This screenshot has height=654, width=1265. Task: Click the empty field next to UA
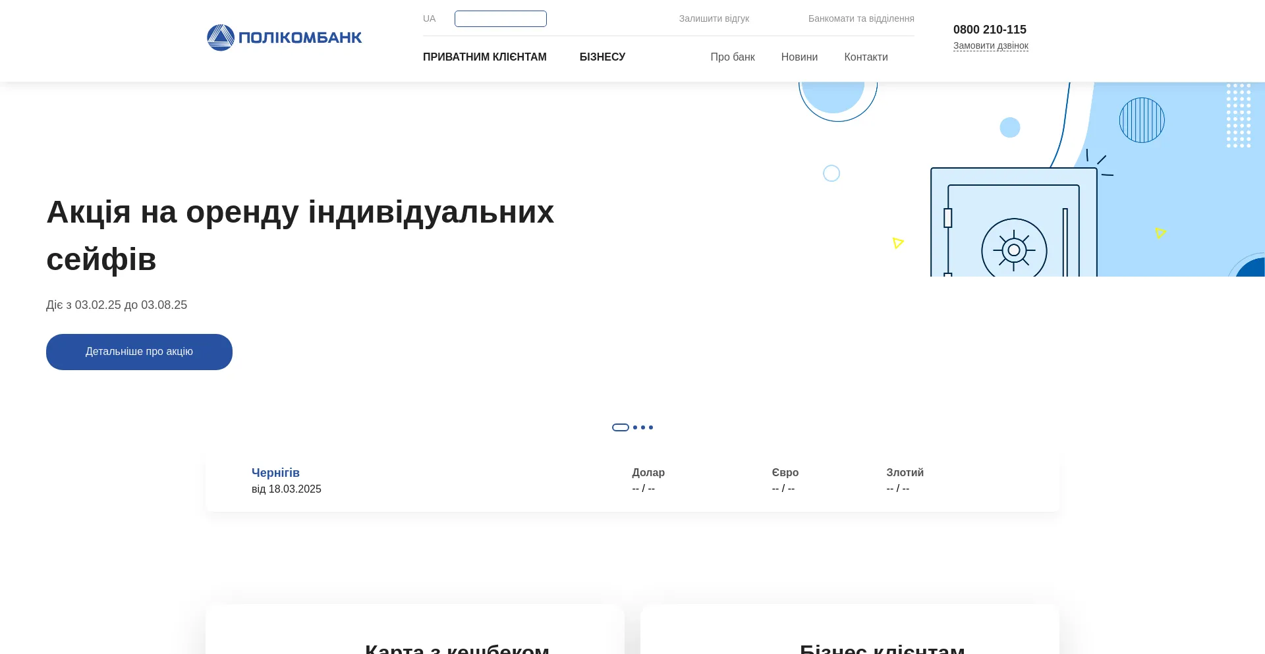500,18
